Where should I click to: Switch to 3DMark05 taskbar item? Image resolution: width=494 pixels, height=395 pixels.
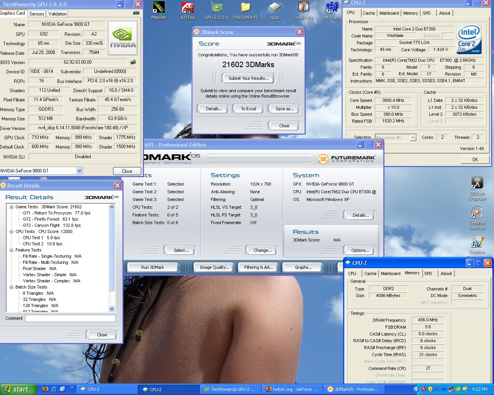(354, 389)
